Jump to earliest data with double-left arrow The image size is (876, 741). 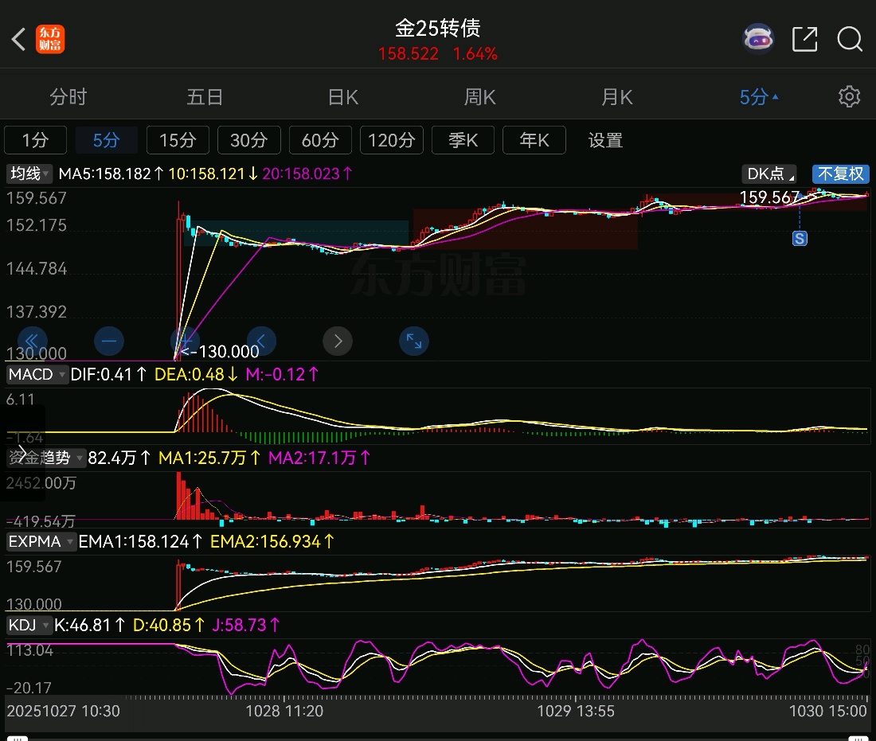(x=33, y=341)
